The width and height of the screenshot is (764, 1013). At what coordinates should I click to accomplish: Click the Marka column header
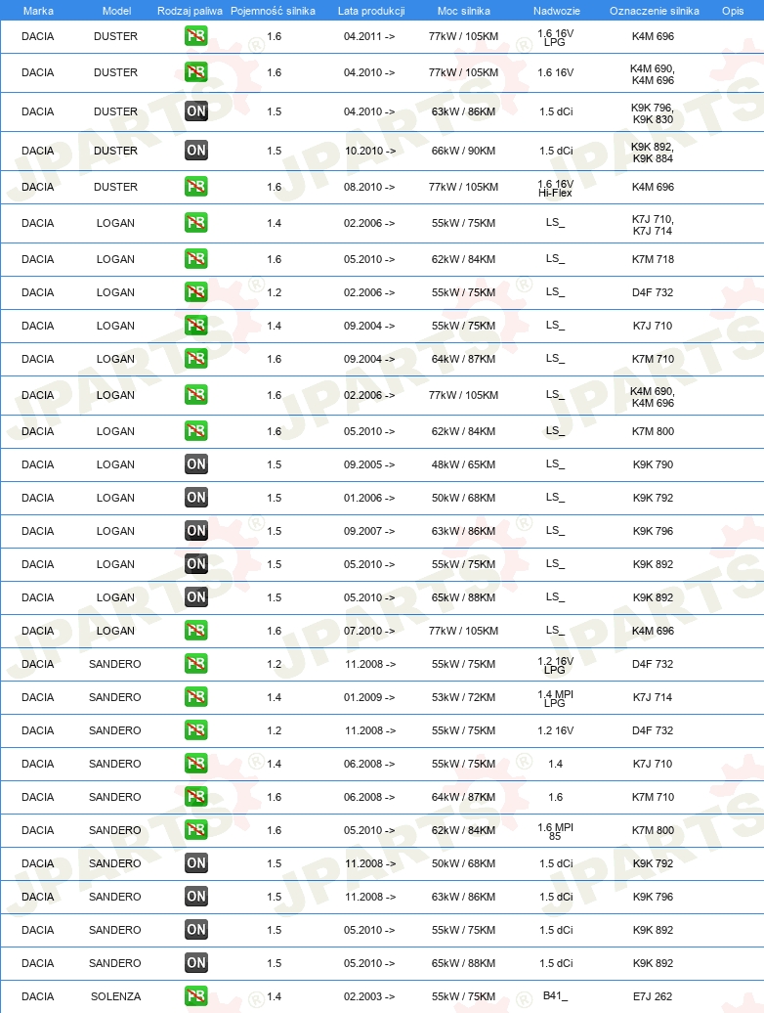tap(38, 11)
